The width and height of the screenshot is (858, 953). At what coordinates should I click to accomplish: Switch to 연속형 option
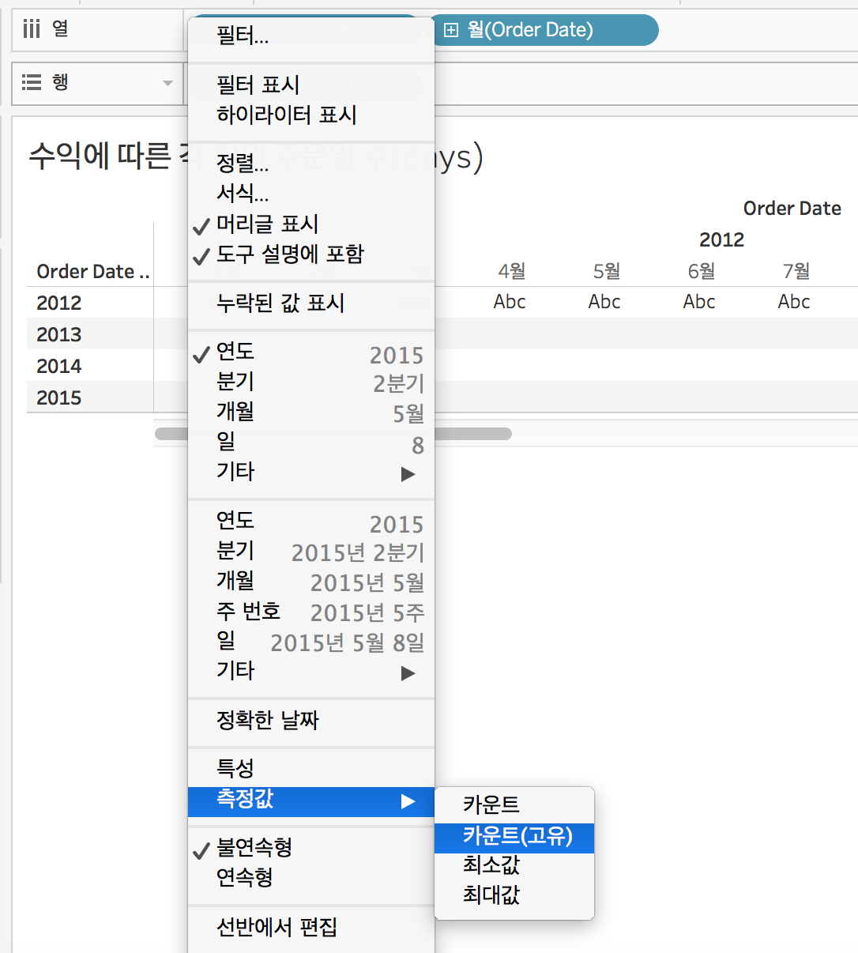311,878
